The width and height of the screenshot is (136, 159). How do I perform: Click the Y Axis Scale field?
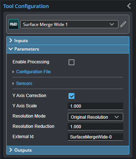pyautogui.click(x=95, y=106)
